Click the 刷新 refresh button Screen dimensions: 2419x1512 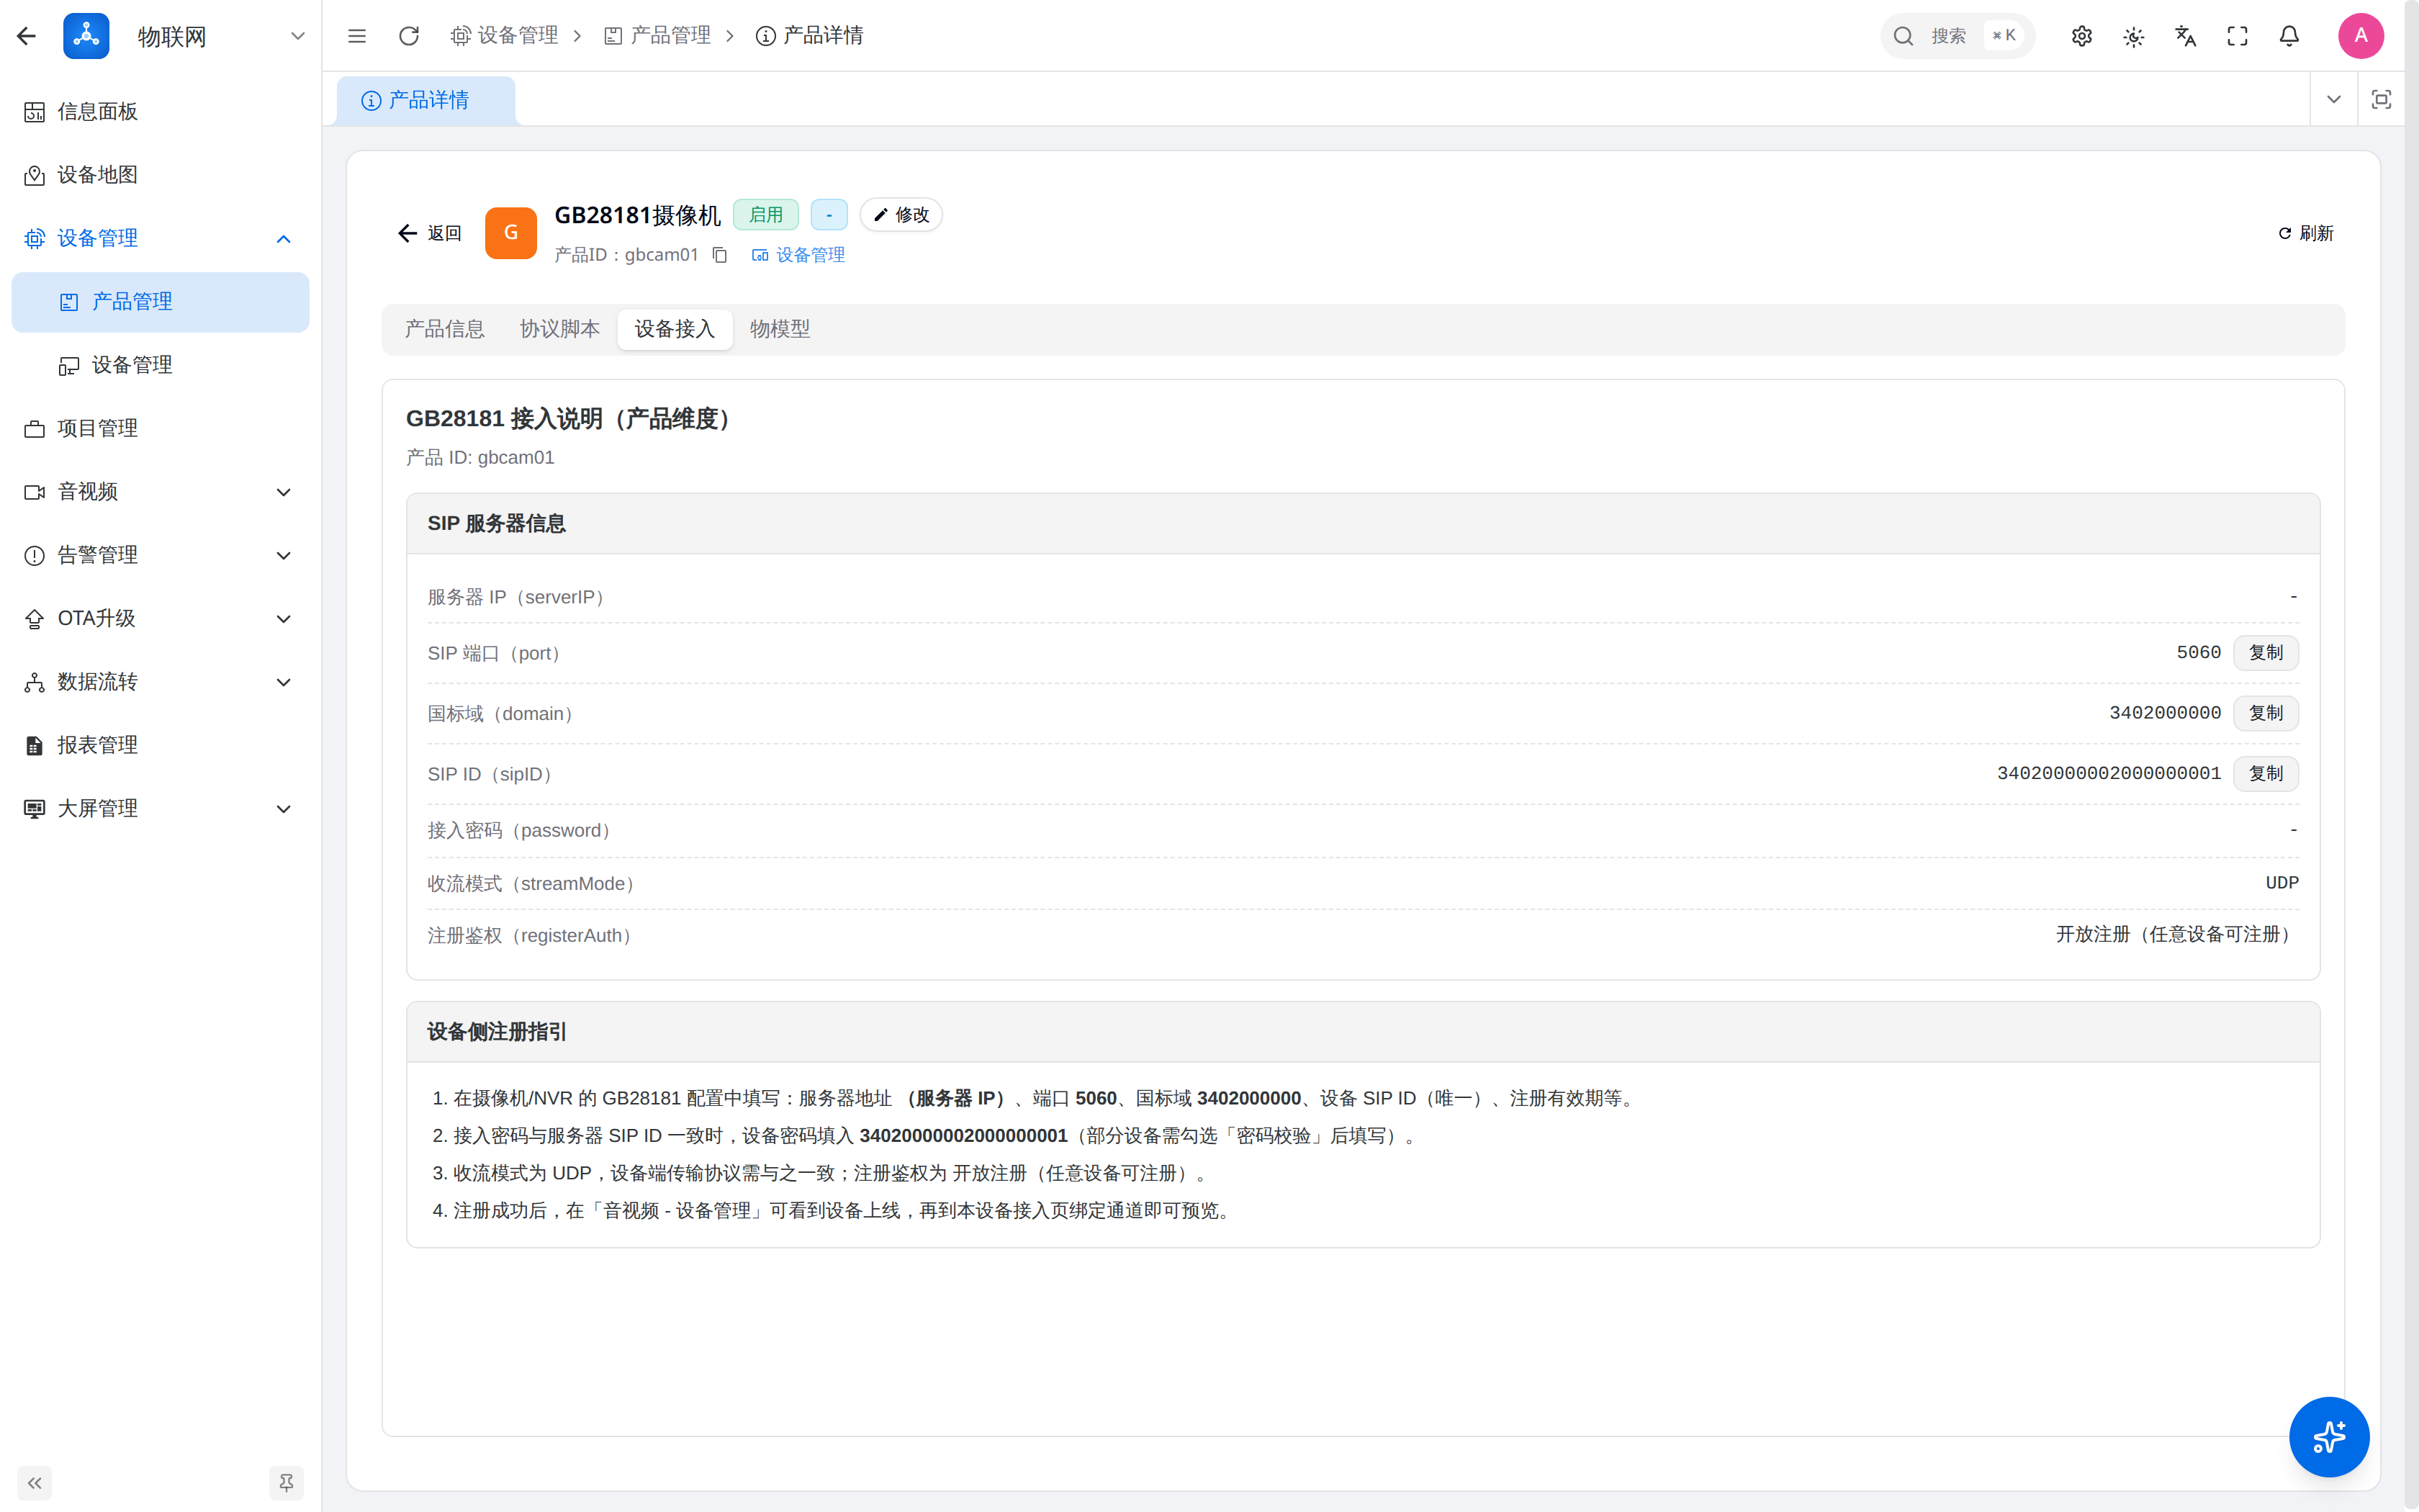click(x=2305, y=233)
